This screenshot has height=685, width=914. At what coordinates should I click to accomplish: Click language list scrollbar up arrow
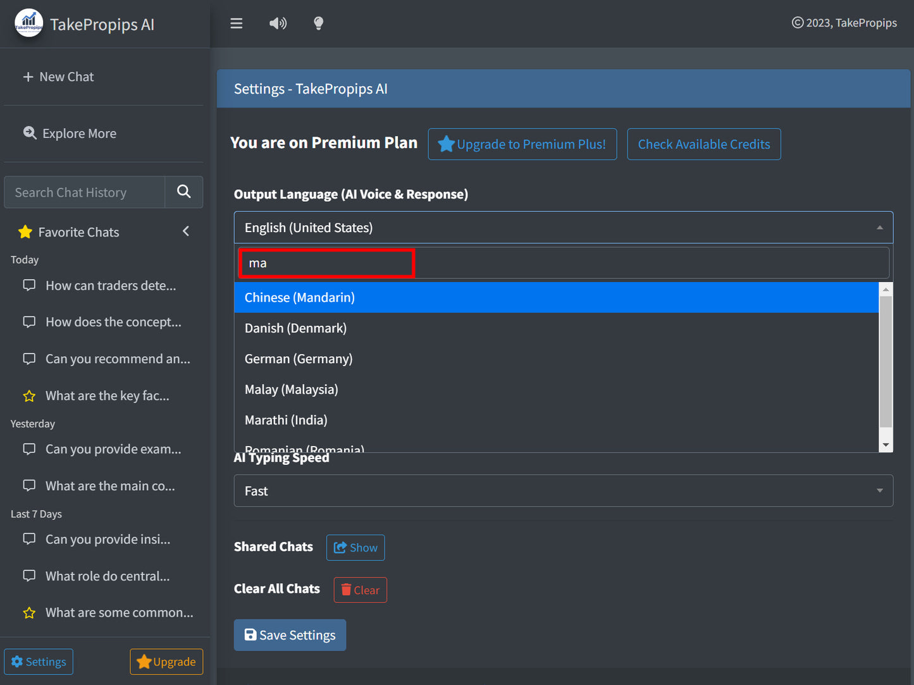coord(886,289)
